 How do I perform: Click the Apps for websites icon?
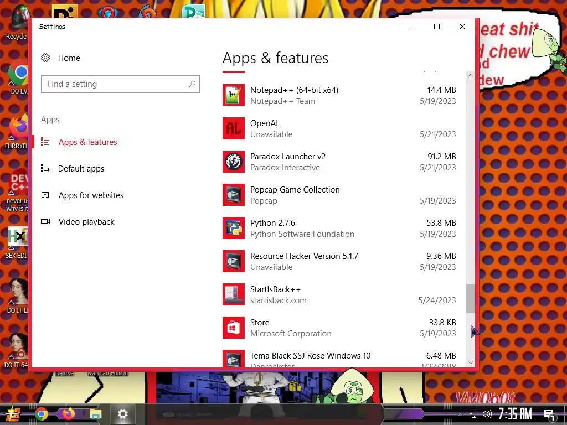[x=45, y=195]
